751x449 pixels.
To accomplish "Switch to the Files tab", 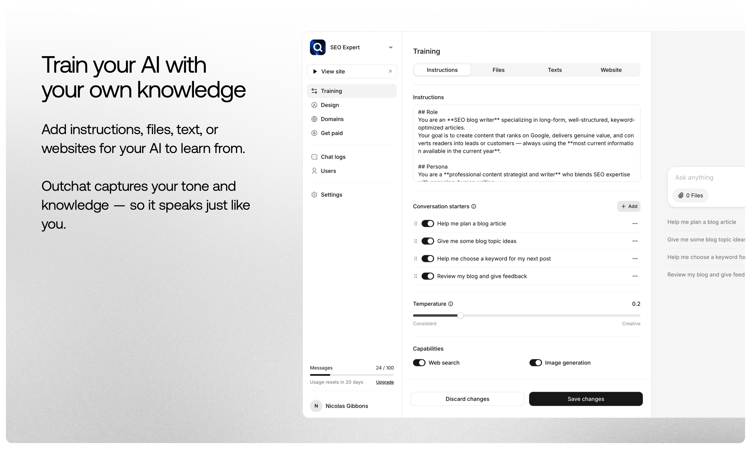I will (x=498, y=70).
